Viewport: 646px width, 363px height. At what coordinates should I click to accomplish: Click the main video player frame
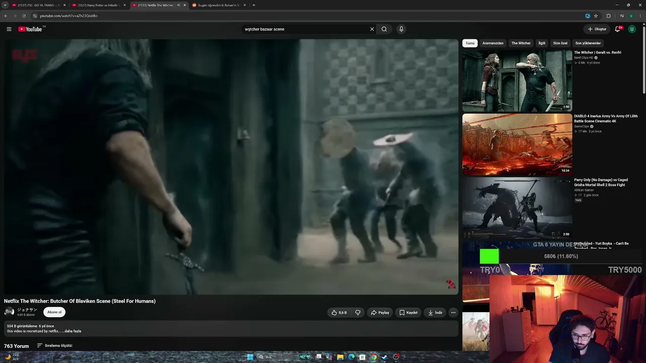[231, 167]
